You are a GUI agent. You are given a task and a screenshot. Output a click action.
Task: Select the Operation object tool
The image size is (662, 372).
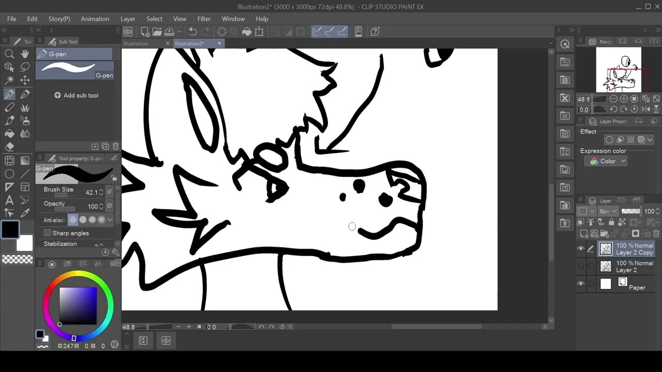coord(9,67)
